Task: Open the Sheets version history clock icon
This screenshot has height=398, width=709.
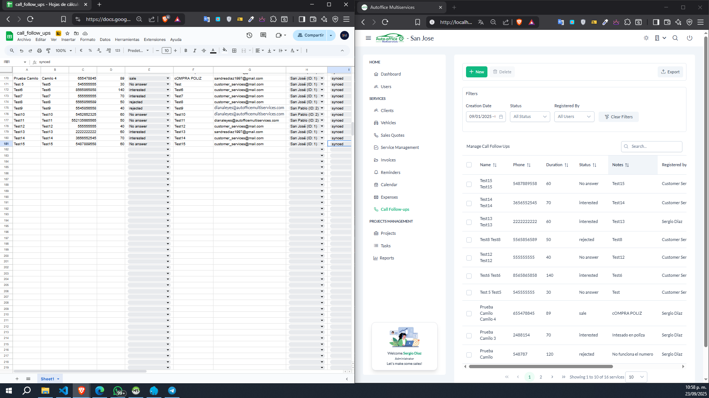Action: point(249,35)
